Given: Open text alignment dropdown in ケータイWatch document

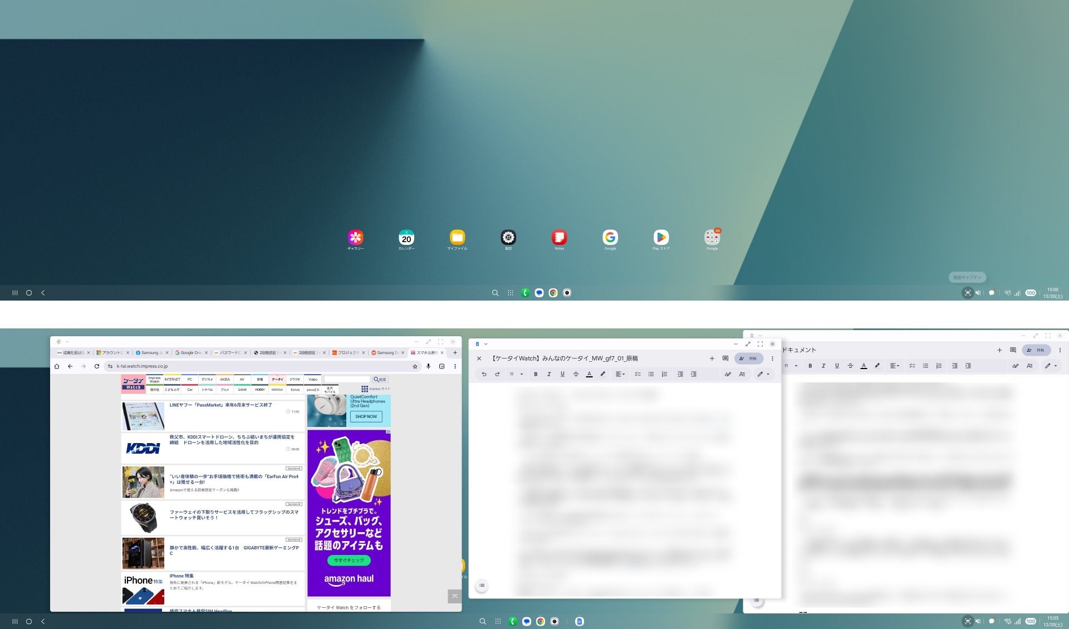Looking at the screenshot, I should pyautogui.click(x=620, y=374).
